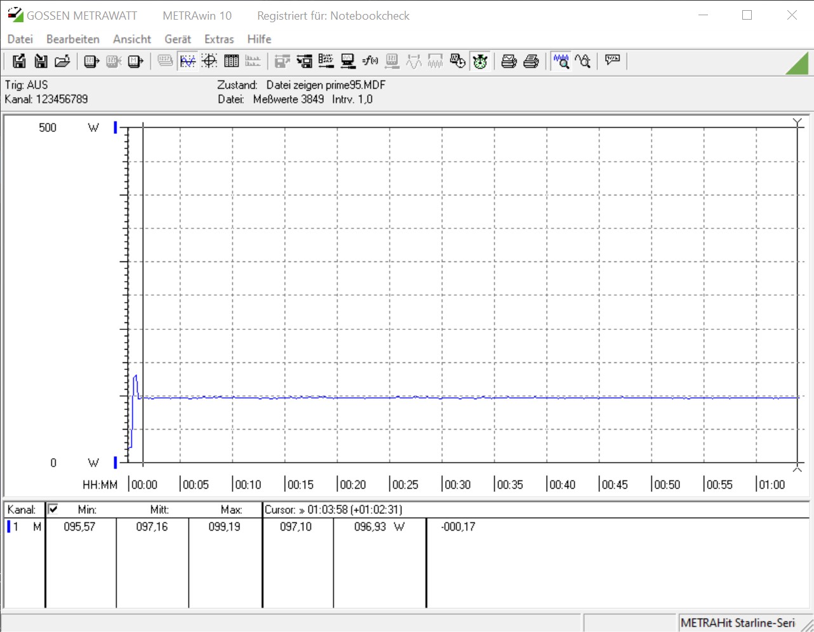The image size is (814, 632).
Task: Click the 00:30 time axis label
Action: click(458, 485)
